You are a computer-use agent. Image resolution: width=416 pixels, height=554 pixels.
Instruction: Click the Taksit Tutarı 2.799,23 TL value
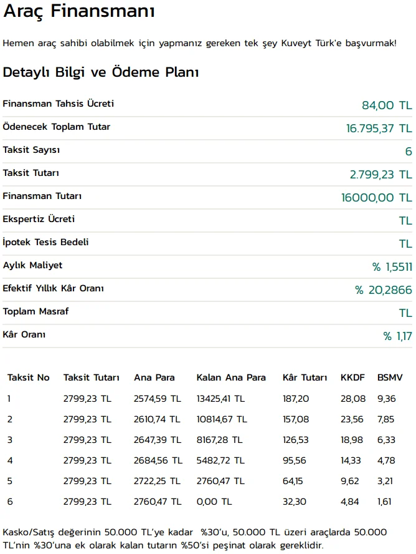381,175
